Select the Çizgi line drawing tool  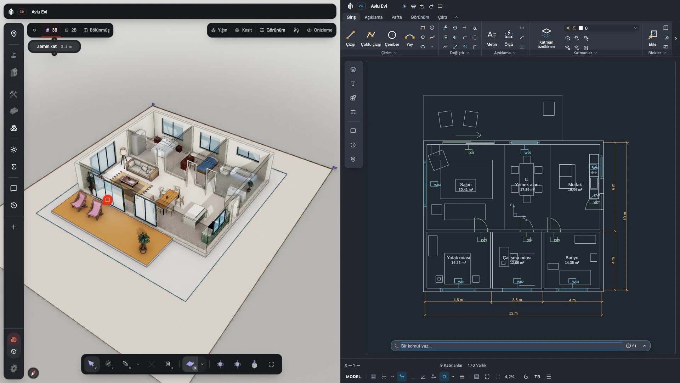(x=350, y=38)
